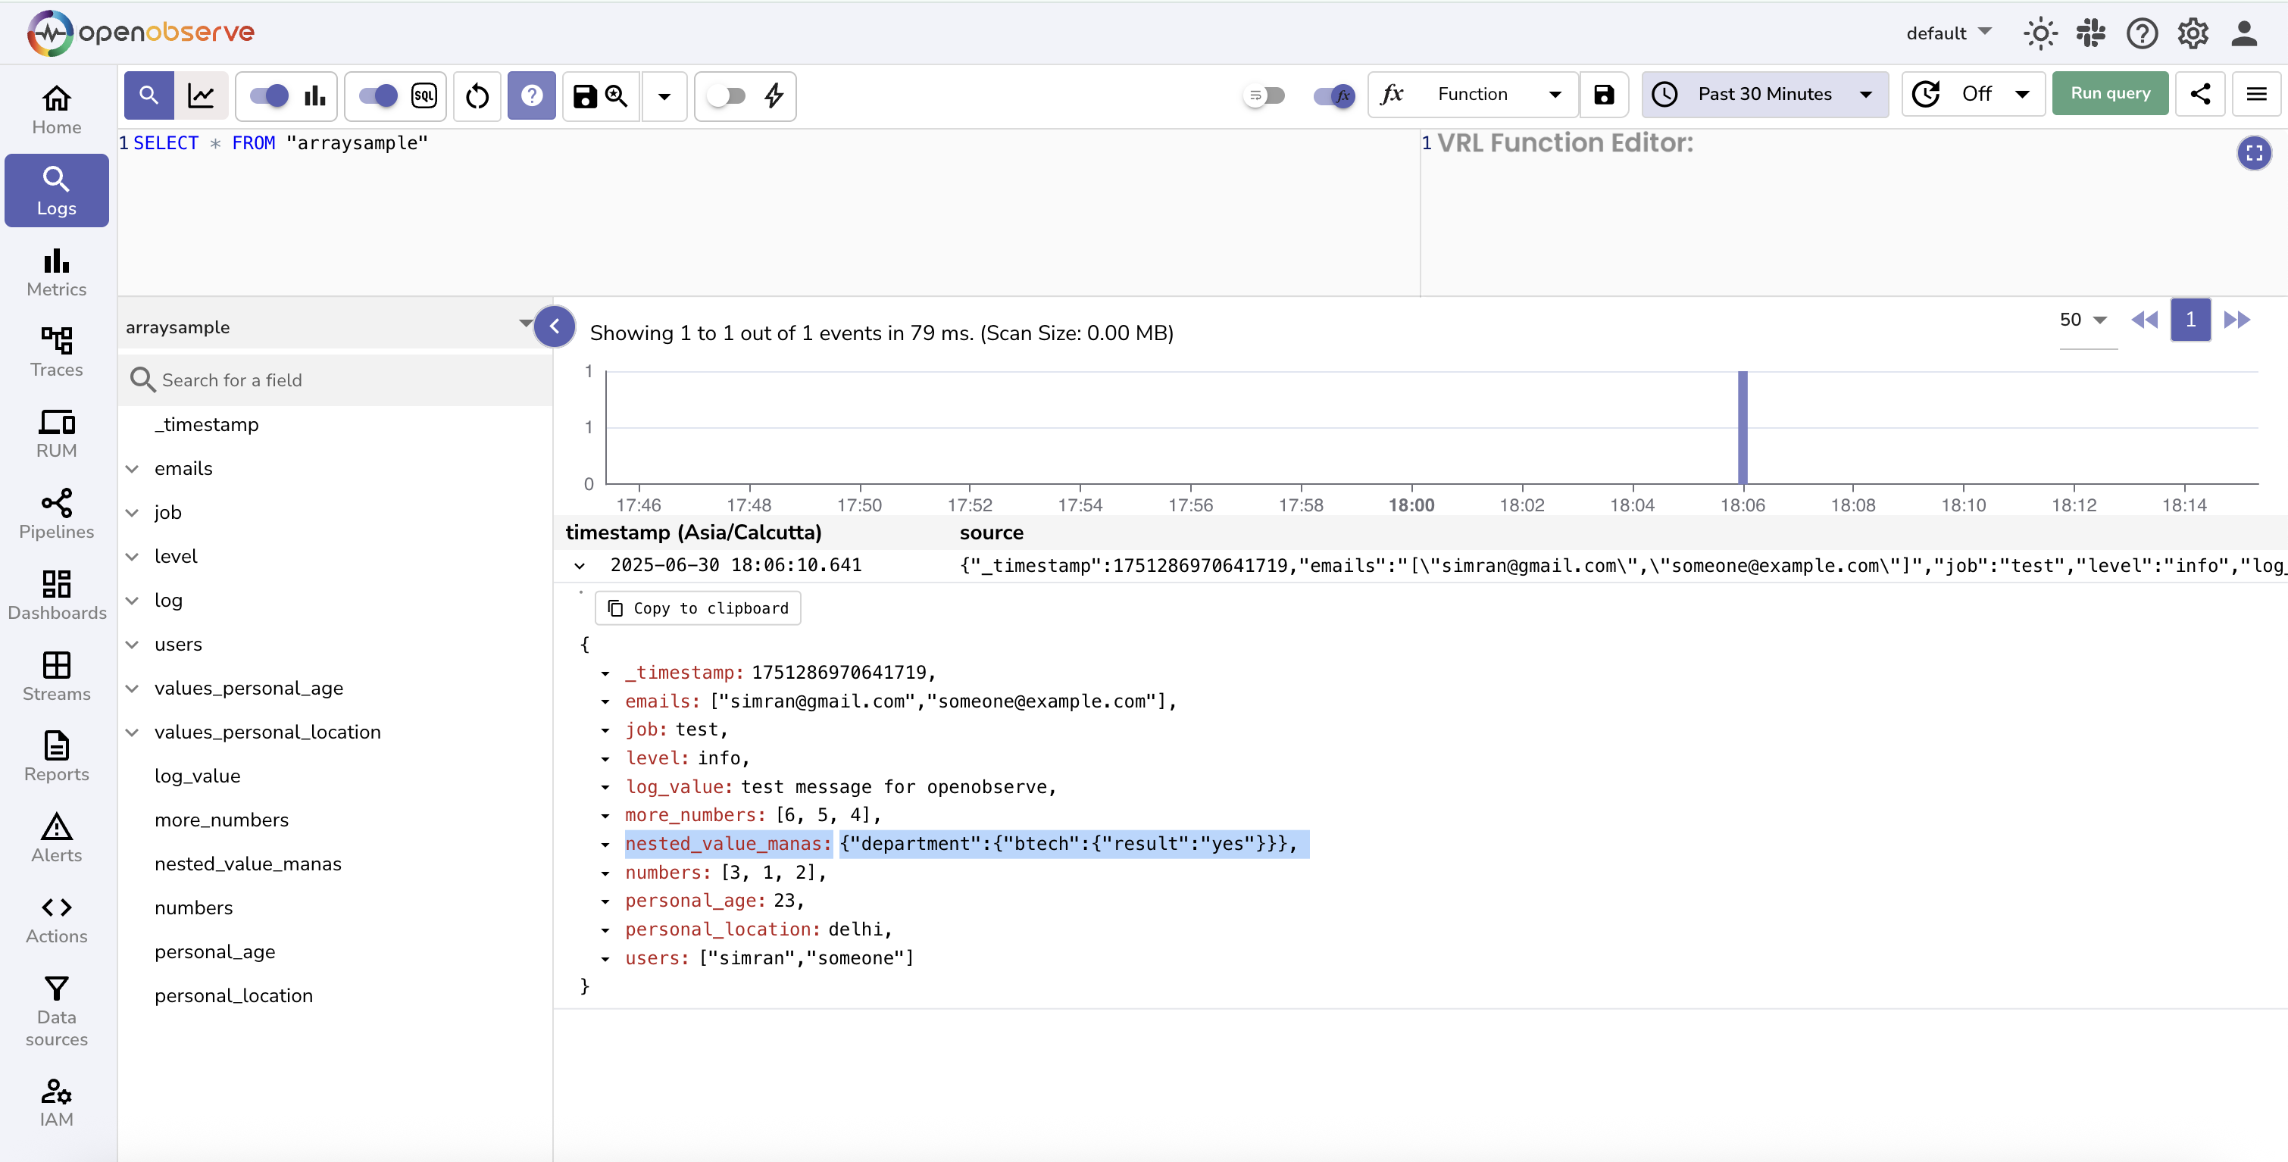
Task: Open the SQL mode editor icon
Action: coord(424,96)
